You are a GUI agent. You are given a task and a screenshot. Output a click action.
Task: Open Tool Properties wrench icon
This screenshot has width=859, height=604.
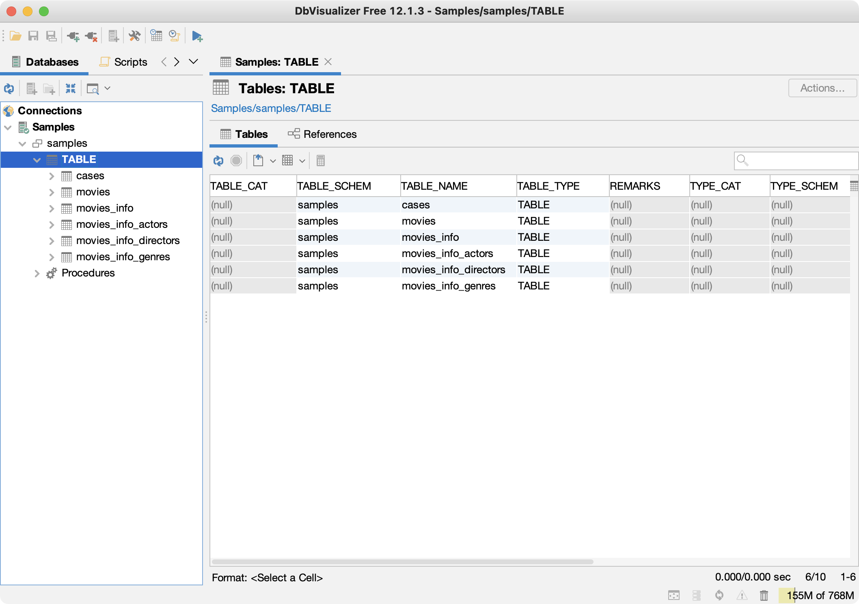click(x=134, y=36)
